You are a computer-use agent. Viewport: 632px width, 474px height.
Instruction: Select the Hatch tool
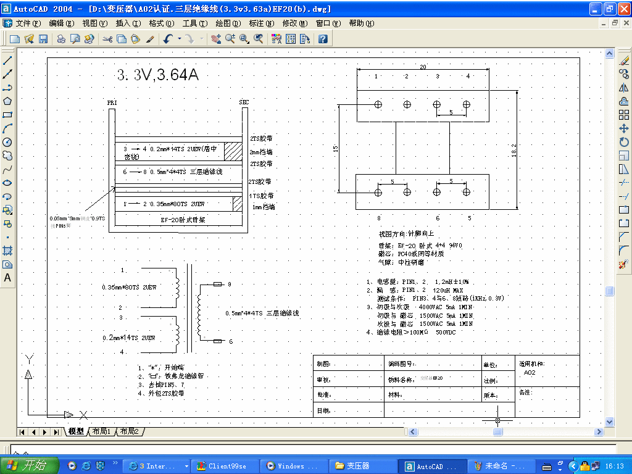[x=7, y=251]
